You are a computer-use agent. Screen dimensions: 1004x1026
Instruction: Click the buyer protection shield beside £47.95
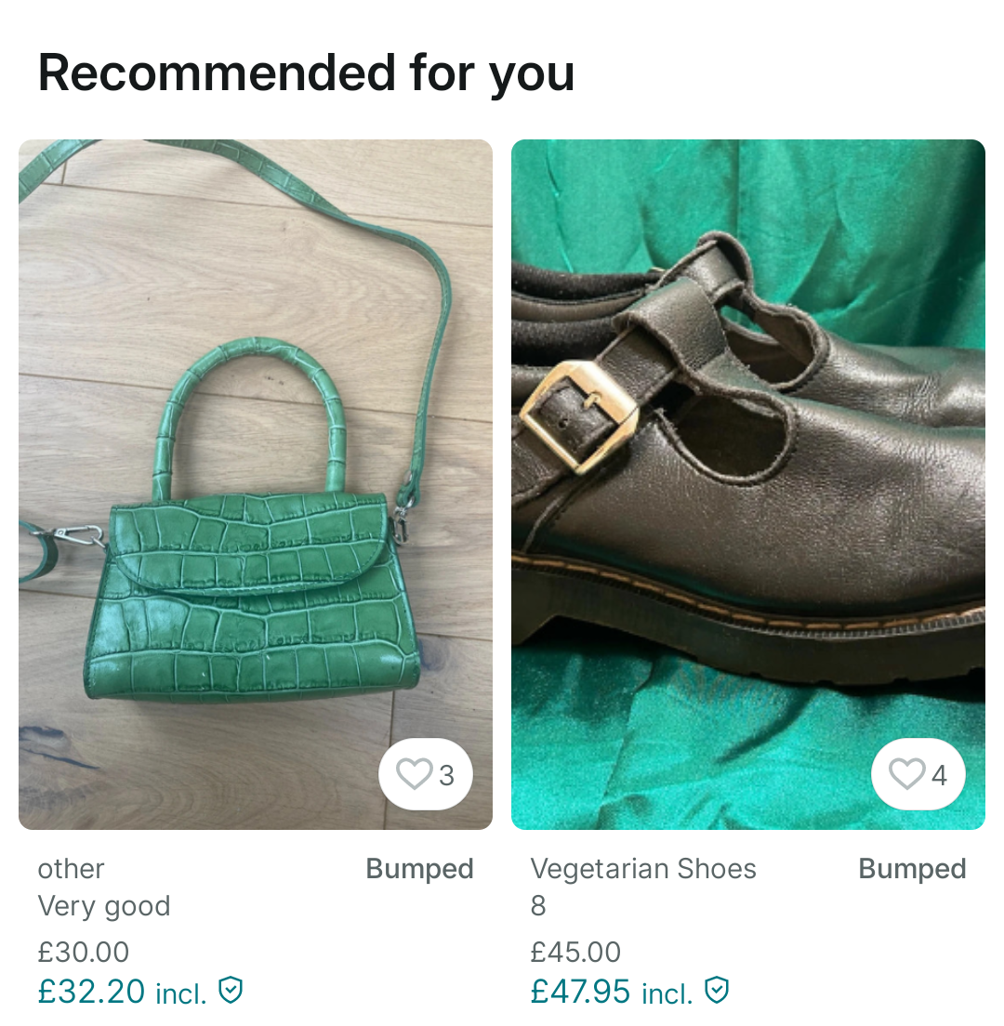coord(717,991)
